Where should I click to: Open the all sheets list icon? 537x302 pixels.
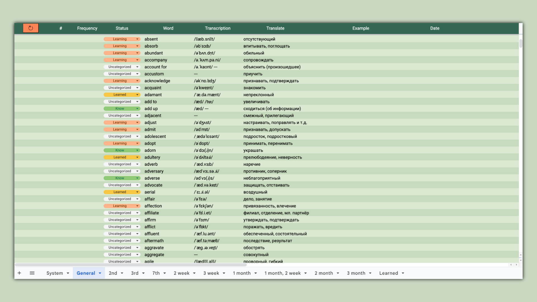(x=32, y=273)
